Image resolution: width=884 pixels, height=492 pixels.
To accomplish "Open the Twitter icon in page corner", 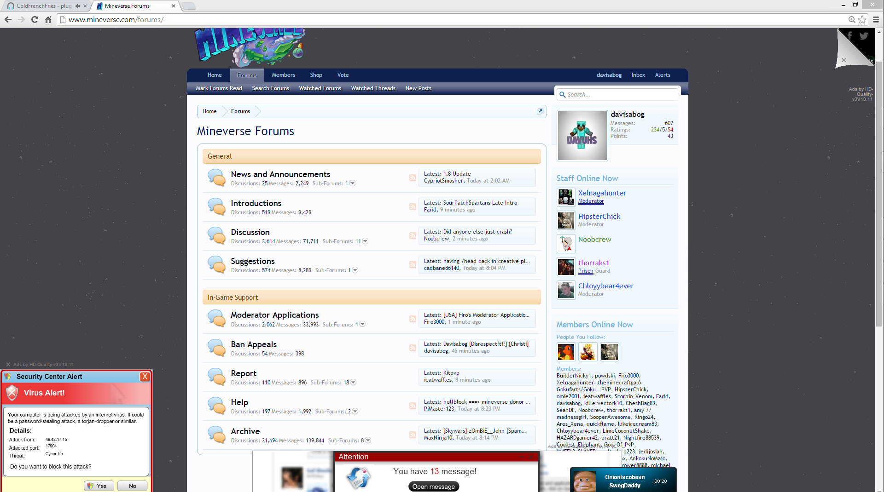I will pyautogui.click(x=864, y=36).
